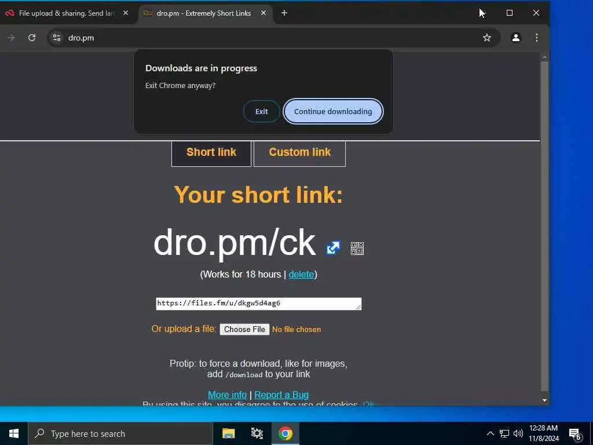Show the QR code for dro.pm/ck
This screenshot has width=593, height=445.
click(x=357, y=249)
